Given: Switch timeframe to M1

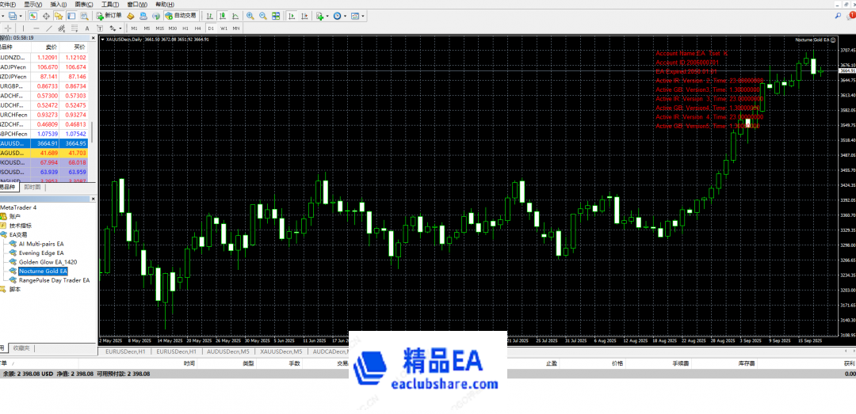Looking at the screenshot, I should tap(134, 28).
